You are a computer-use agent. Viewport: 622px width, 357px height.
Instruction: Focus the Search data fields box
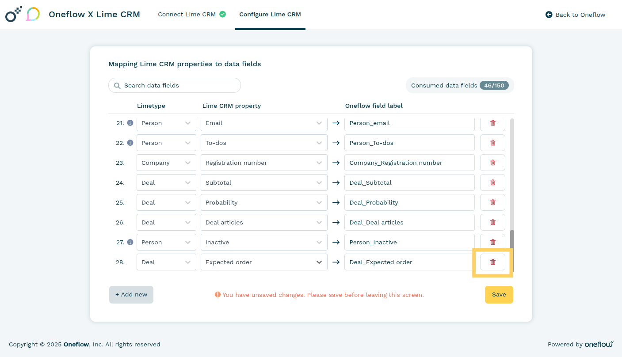175,85
